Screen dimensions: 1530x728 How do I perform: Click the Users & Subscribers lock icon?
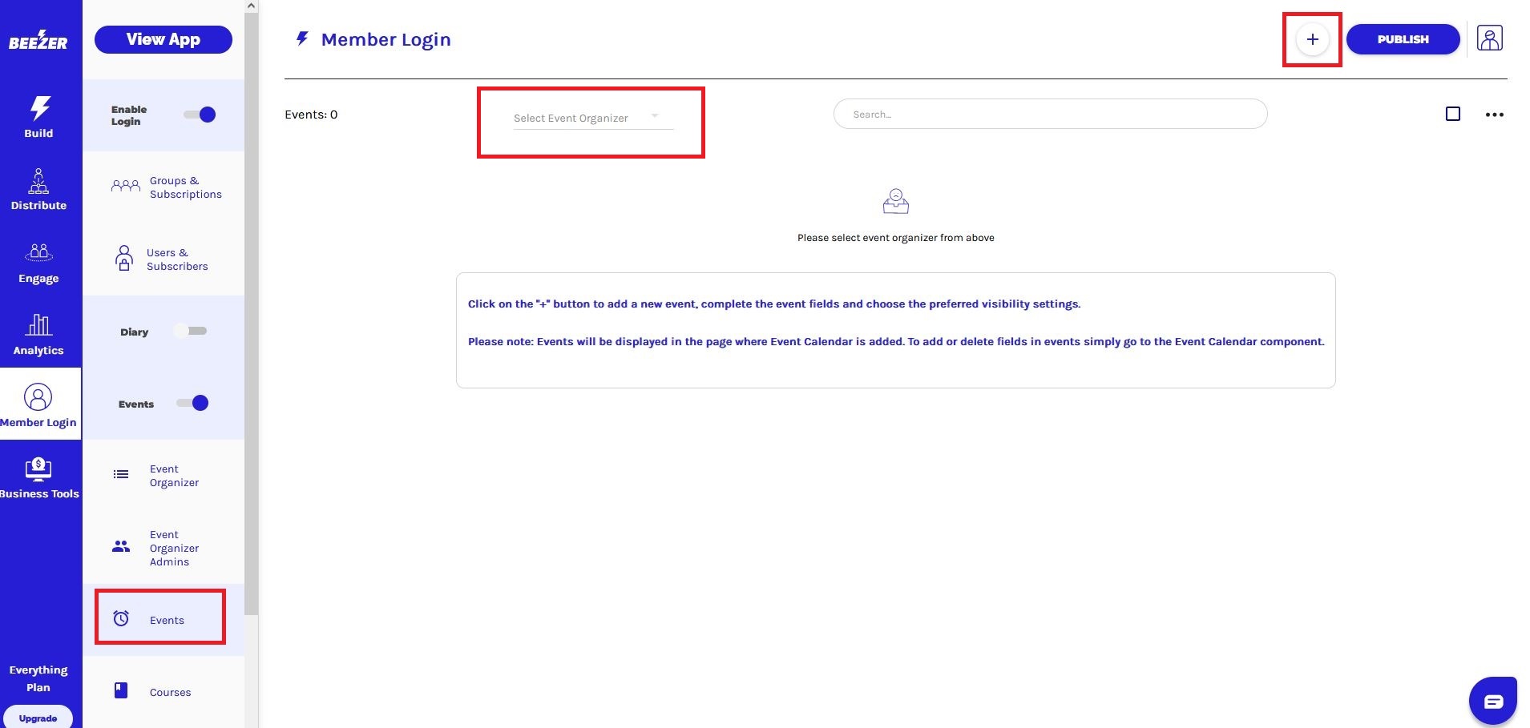click(x=124, y=259)
